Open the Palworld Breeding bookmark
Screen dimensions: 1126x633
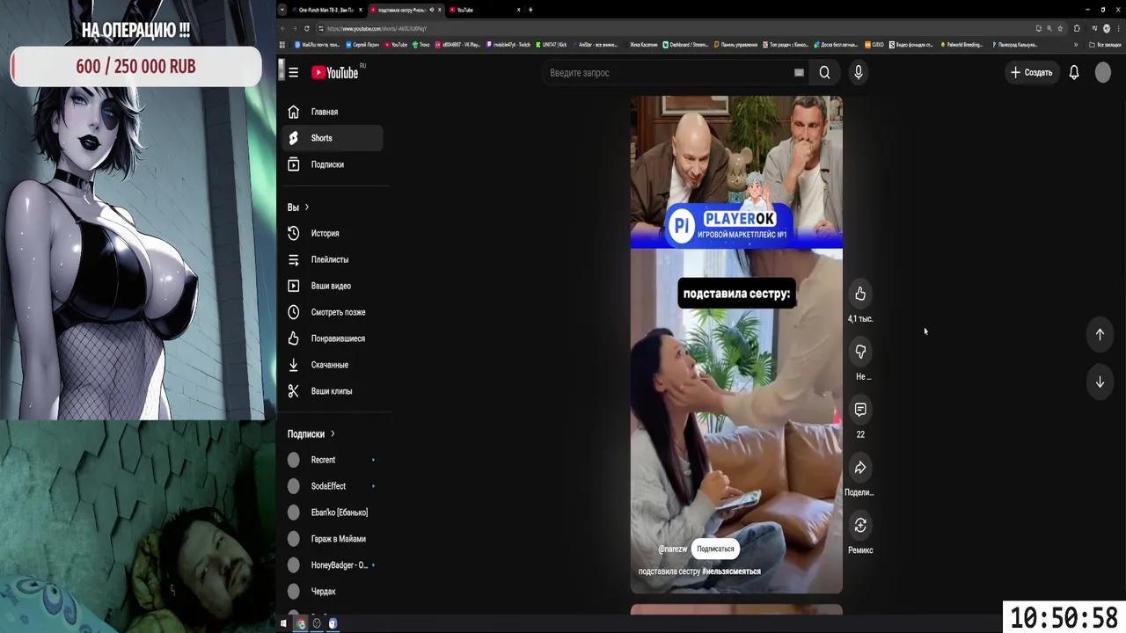click(962, 44)
